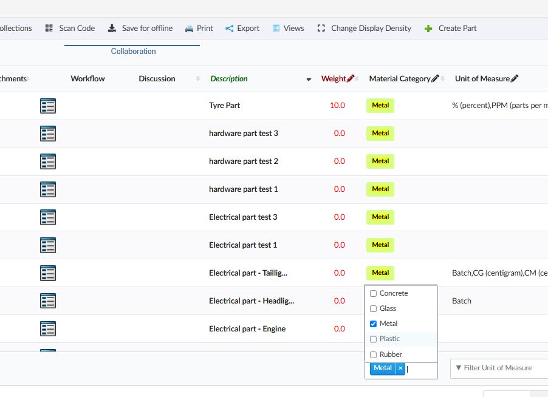The width and height of the screenshot is (548, 397).
Task: Open Views from the toolbar
Action: click(x=276, y=29)
